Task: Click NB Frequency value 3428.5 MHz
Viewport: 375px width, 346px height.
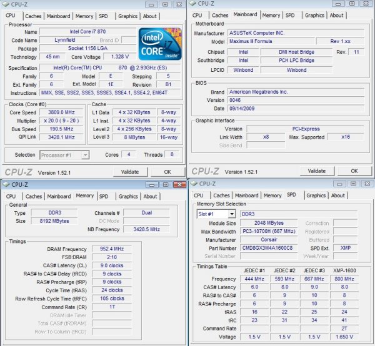Action: pyautogui.click(x=146, y=229)
